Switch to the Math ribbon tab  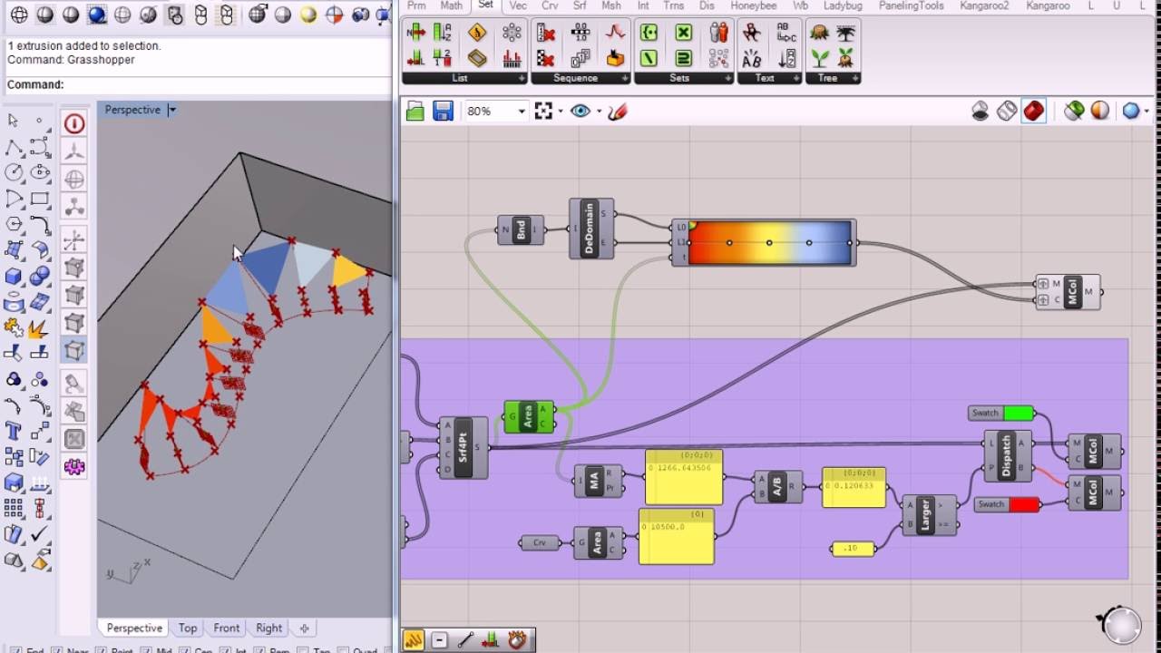pos(451,5)
